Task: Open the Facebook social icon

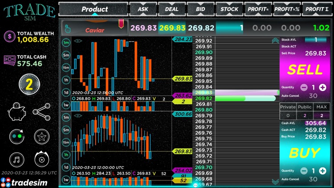Action: [3, 180]
